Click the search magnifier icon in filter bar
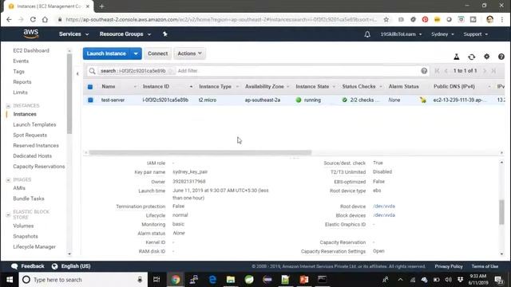The height and width of the screenshot is (287, 511). tap(93, 71)
